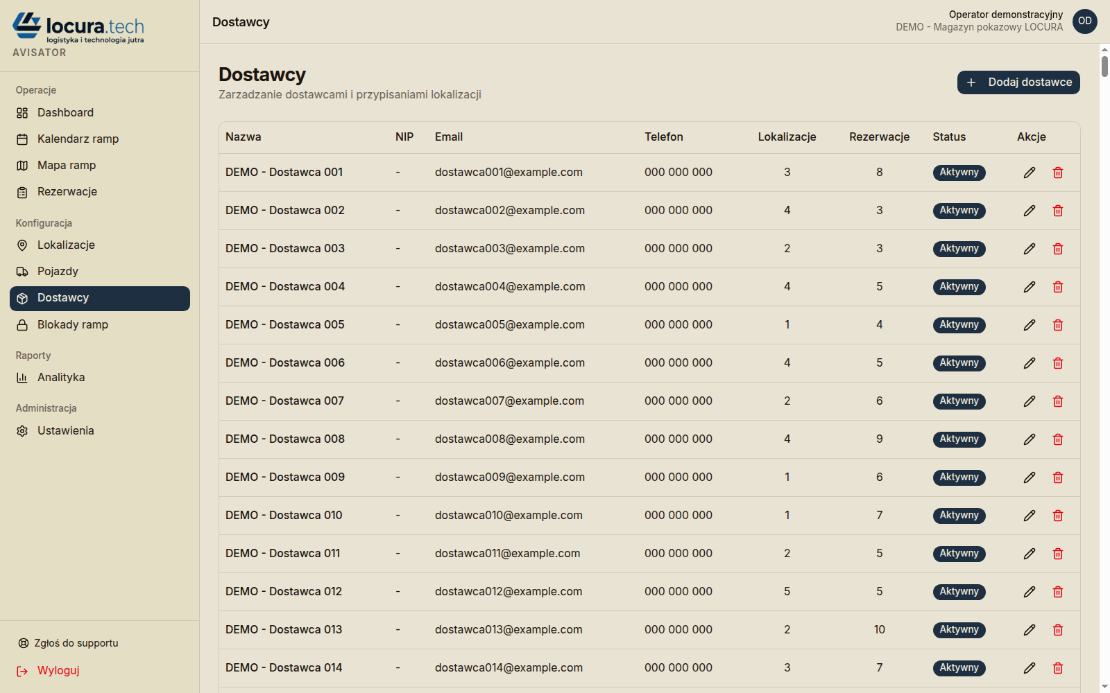Click the Rezerwacje column header
This screenshot has height=693, width=1110.
[879, 137]
